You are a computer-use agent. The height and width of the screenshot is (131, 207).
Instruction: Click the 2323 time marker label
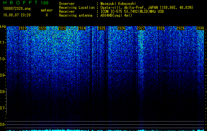click(x=62, y=28)
